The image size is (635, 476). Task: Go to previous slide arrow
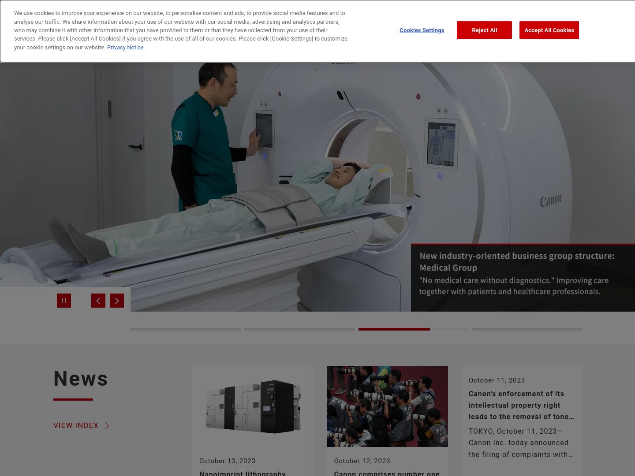pos(98,301)
